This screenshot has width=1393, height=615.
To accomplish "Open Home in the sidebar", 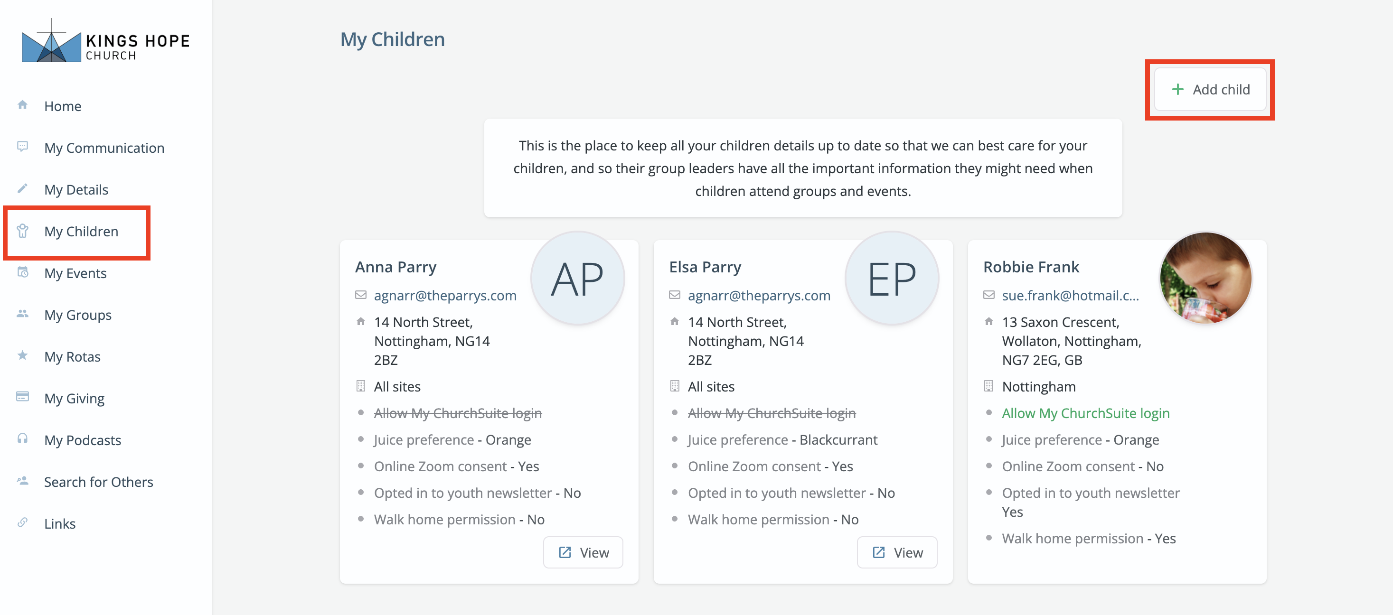I will pos(63,106).
